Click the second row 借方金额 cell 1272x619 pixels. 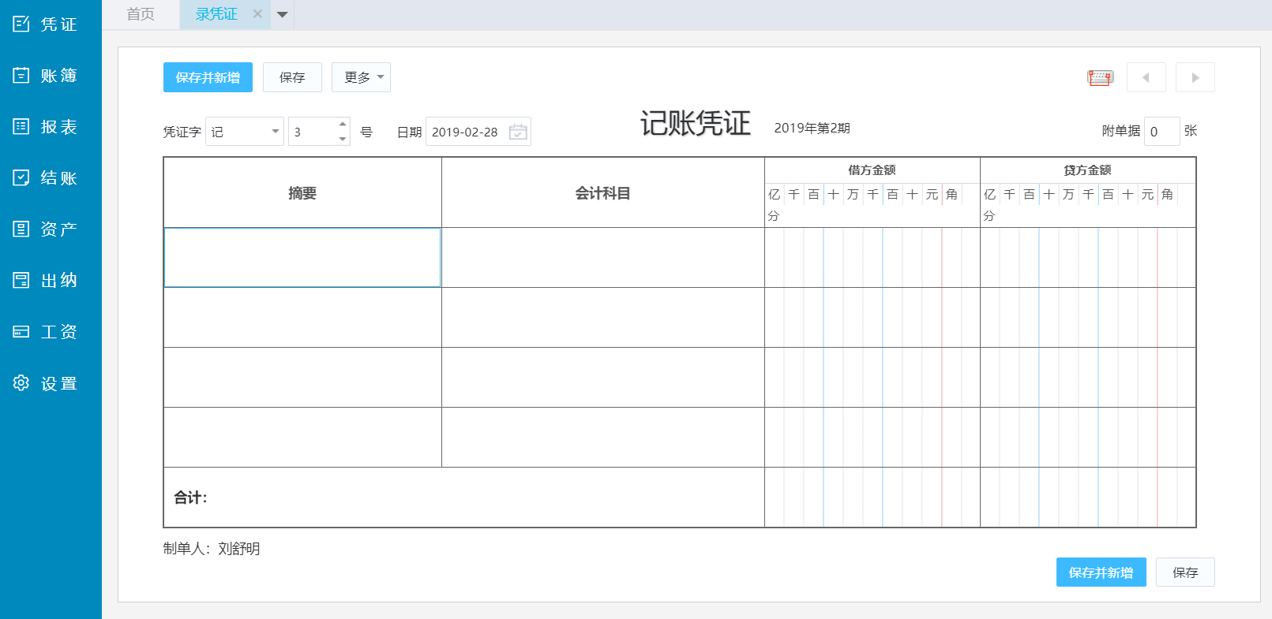[872, 318]
